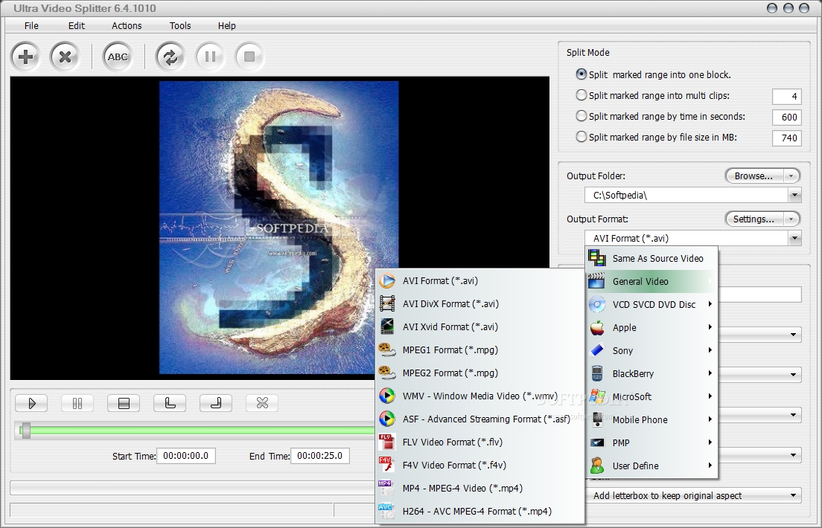Screen dimensions: 822x528
Task: Set the mark-out end point
Action: (x=216, y=403)
